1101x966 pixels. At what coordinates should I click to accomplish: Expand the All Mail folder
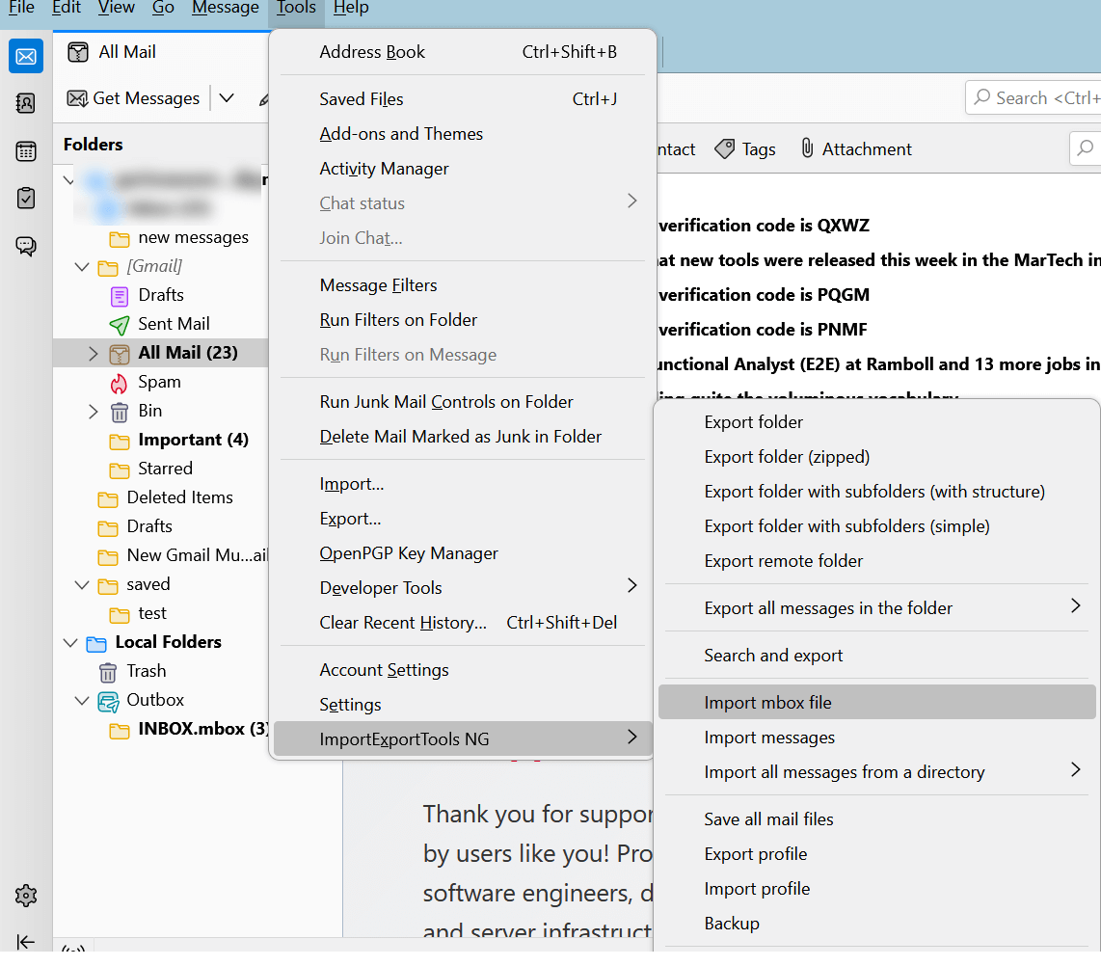coord(93,354)
